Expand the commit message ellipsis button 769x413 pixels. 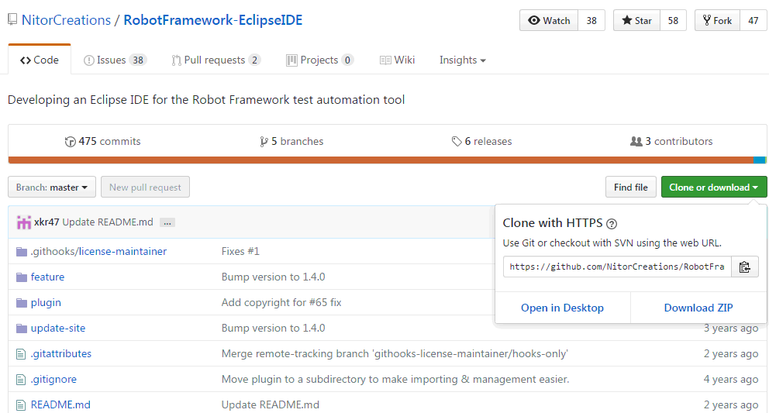point(167,222)
